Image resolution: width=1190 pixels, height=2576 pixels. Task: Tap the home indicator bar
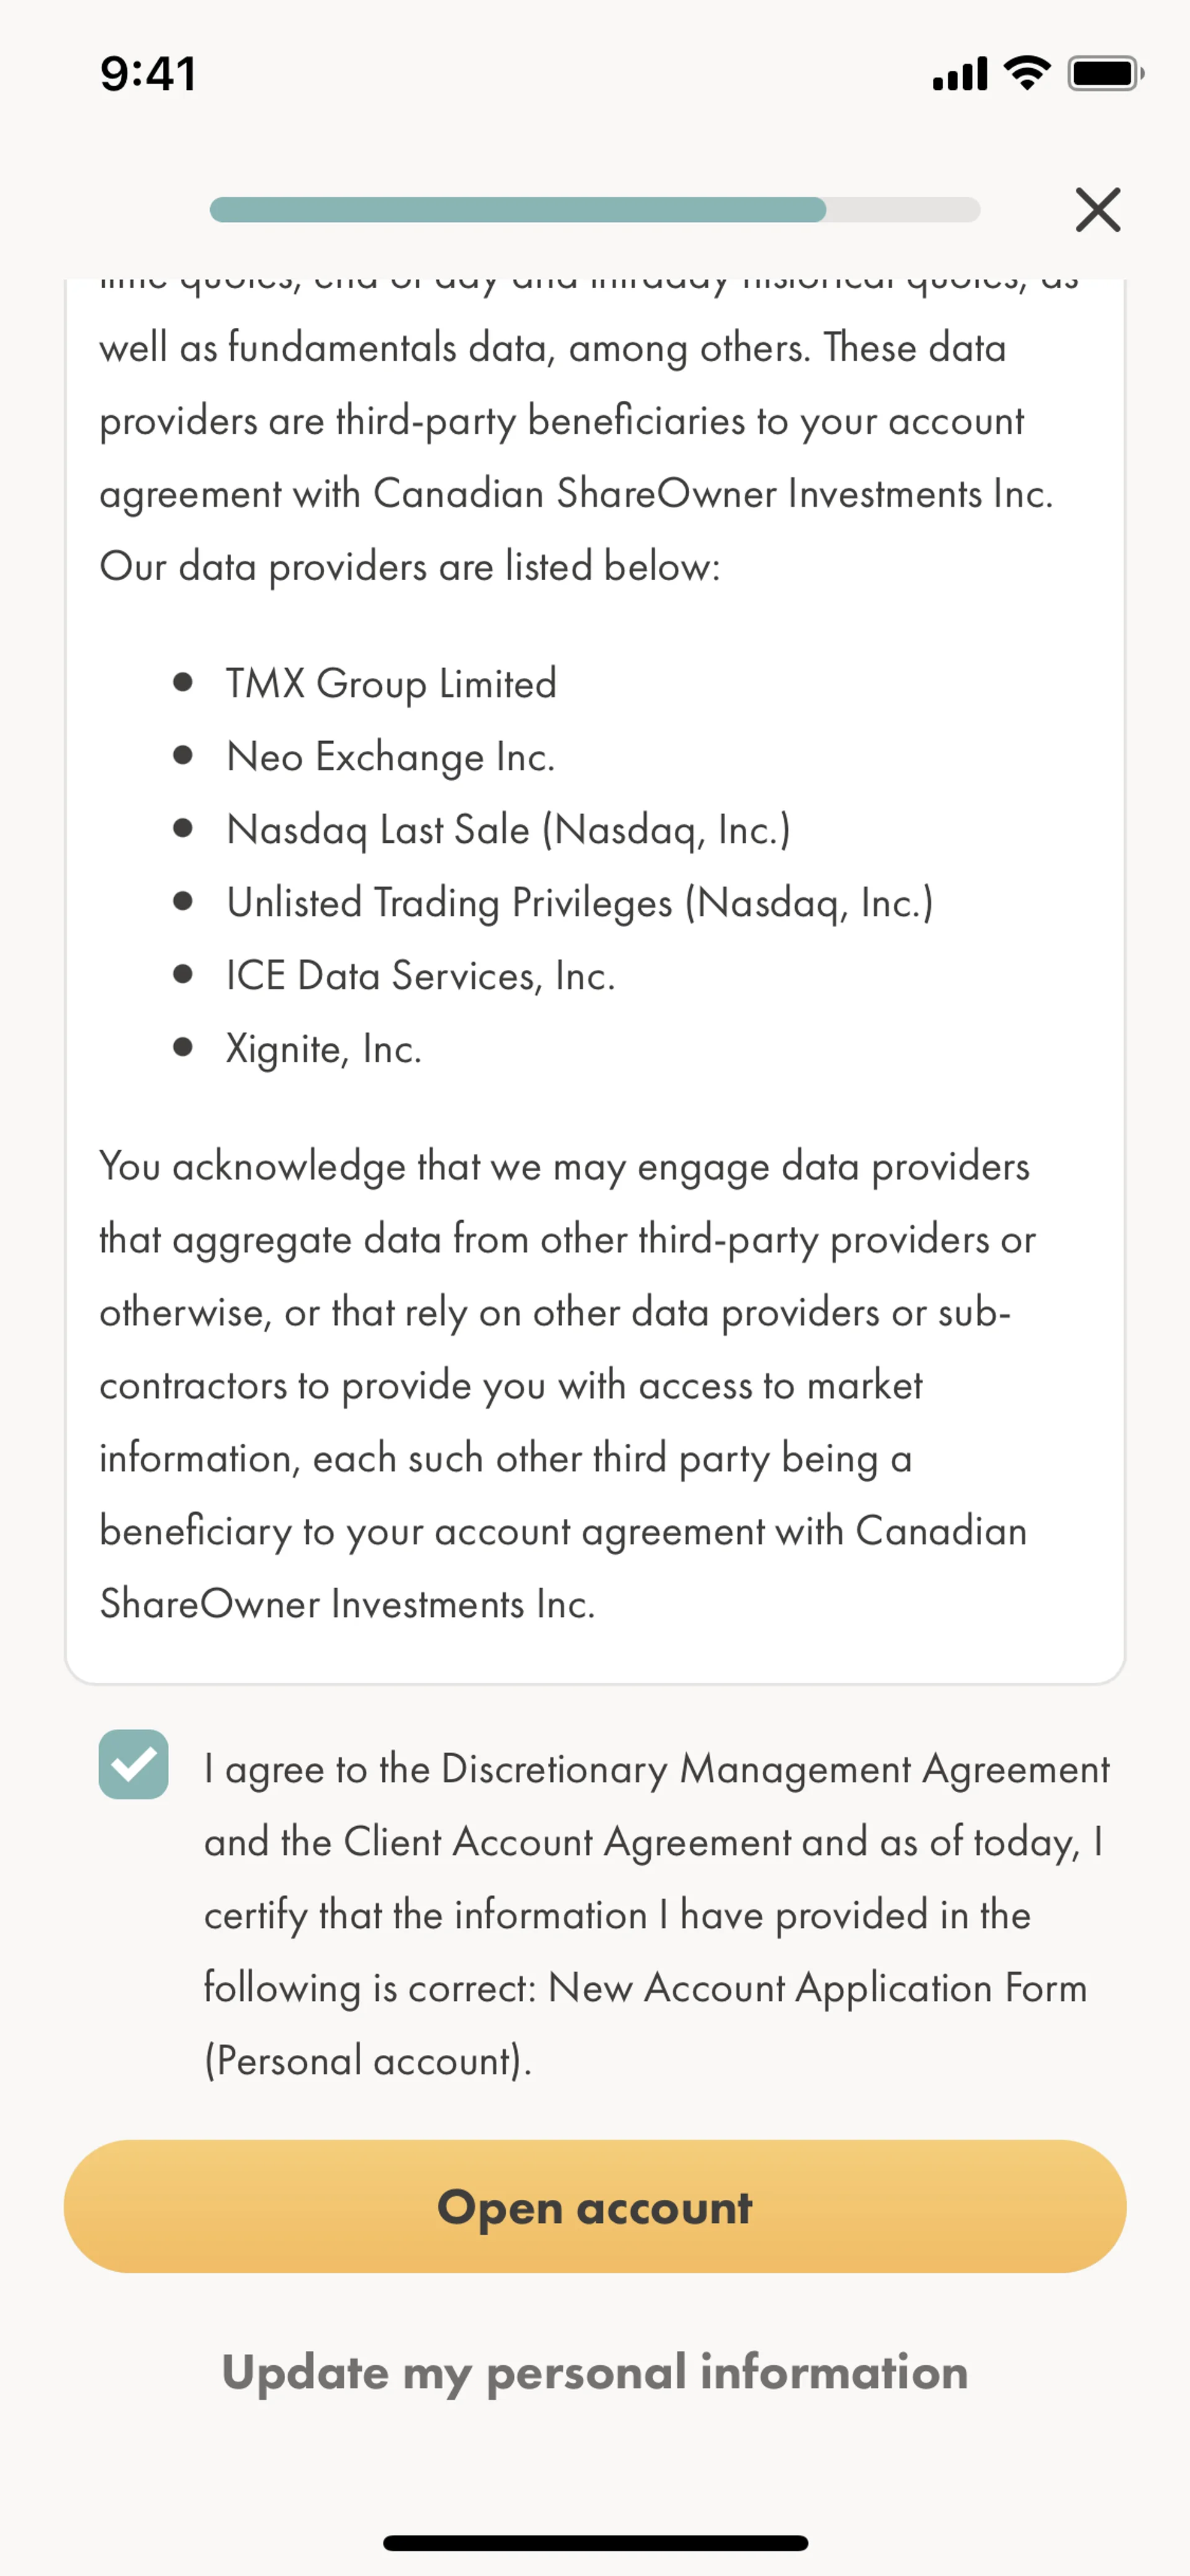(x=595, y=2543)
